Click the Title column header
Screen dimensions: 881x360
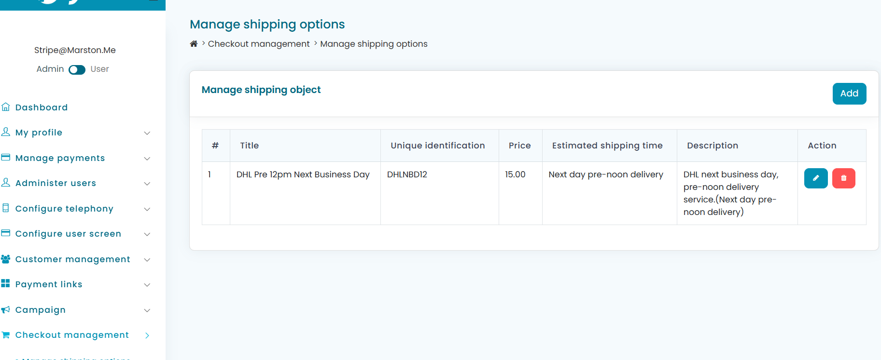pyautogui.click(x=250, y=146)
